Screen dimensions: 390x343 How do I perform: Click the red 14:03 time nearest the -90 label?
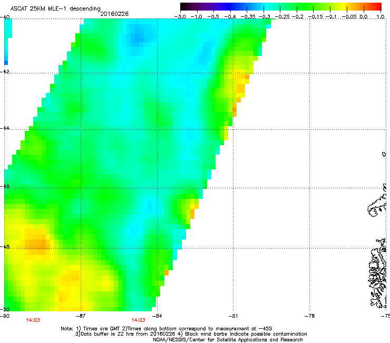[x=33, y=320]
